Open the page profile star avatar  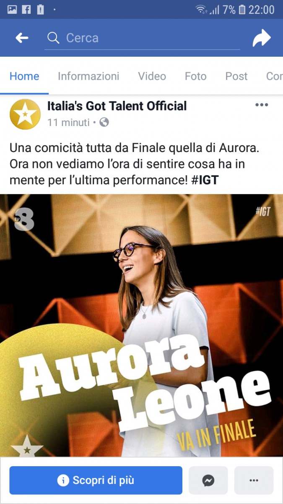(x=25, y=114)
